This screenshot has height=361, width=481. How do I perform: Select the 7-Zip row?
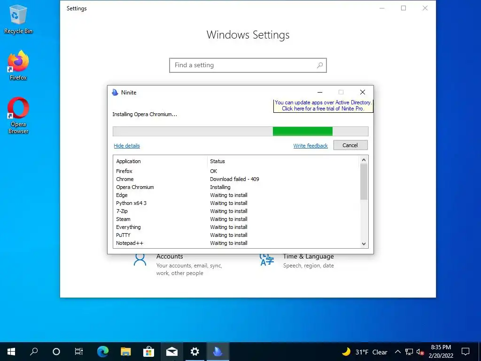(237, 211)
